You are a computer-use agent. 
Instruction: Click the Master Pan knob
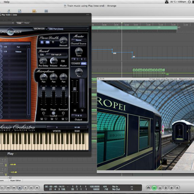79,71
